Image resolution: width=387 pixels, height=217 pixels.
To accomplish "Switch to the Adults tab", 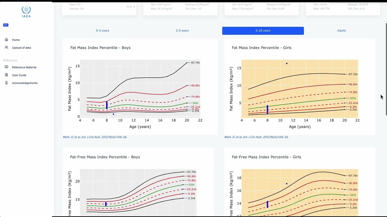I will coord(342,30).
